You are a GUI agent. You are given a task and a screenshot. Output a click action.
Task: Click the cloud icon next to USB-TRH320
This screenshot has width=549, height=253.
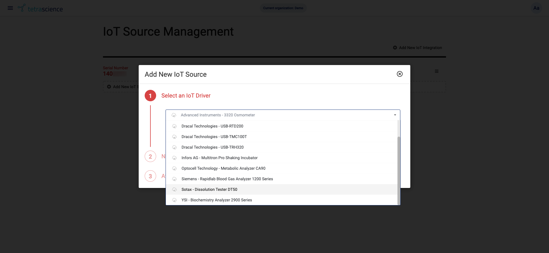(174, 147)
